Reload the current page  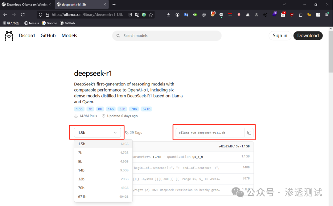(23, 15)
